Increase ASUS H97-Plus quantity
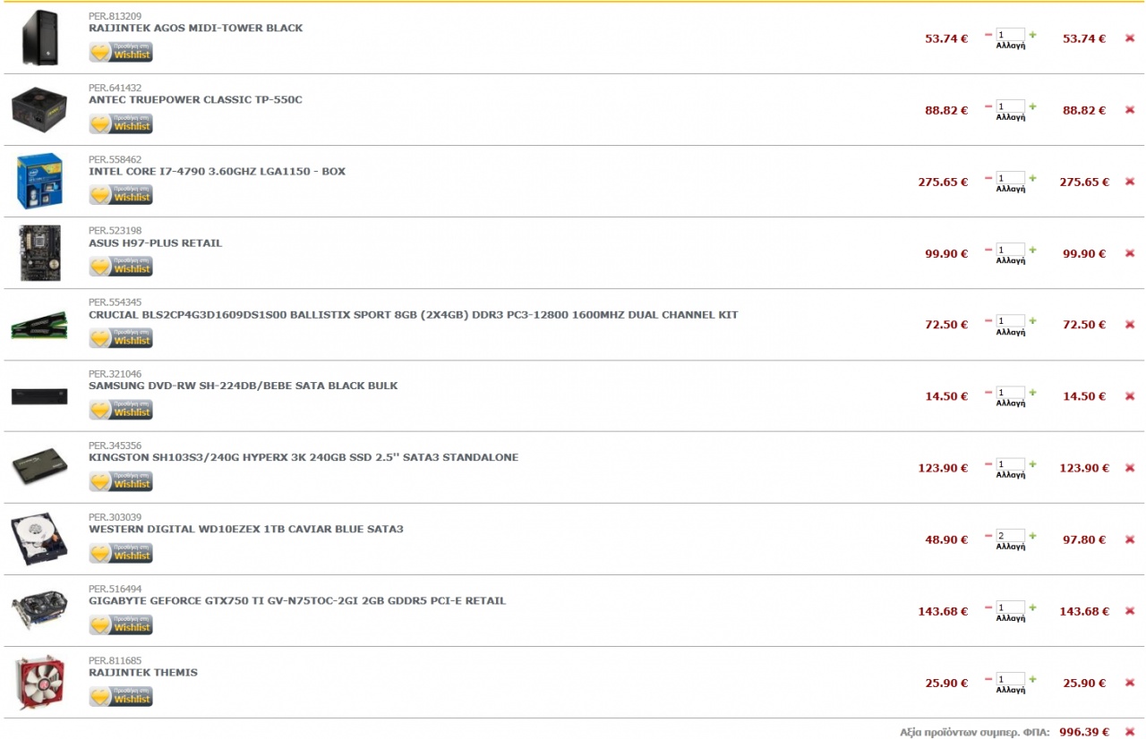This screenshot has width=1146, height=739. (x=1032, y=250)
